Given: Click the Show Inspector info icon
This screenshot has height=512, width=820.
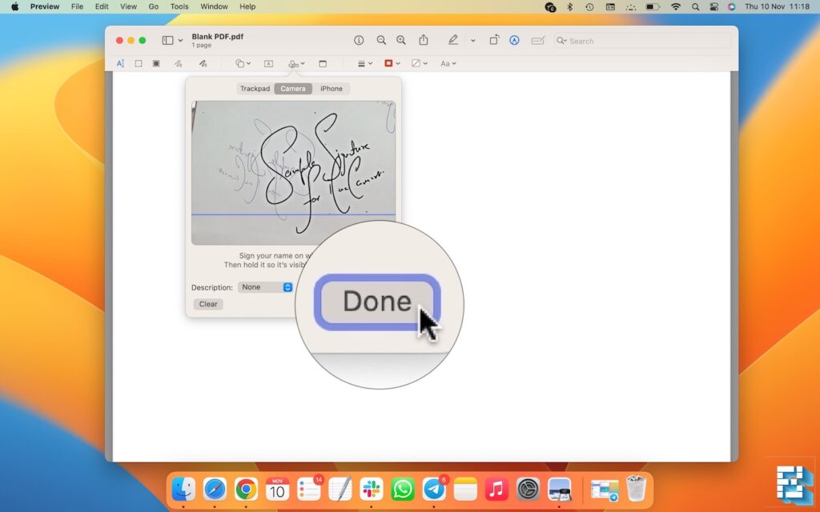Looking at the screenshot, I should [x=360, y=40].
